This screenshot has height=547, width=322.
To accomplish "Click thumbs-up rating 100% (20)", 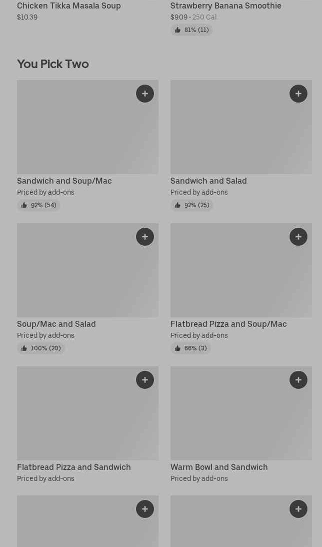I will click(x=41, y=348).
